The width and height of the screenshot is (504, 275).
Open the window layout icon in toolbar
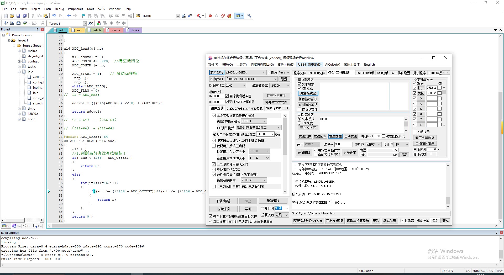coord(238,16)
